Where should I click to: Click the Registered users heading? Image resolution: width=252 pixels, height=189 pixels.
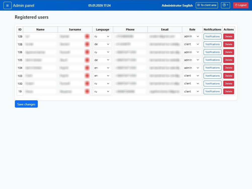[x=31, y=17]
